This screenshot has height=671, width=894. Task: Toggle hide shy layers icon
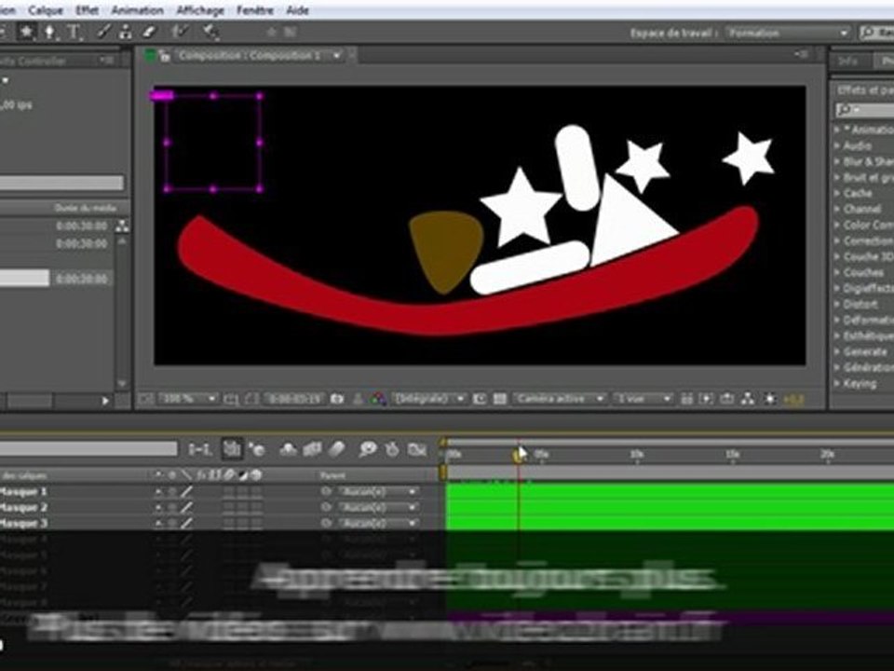(289, 449)
